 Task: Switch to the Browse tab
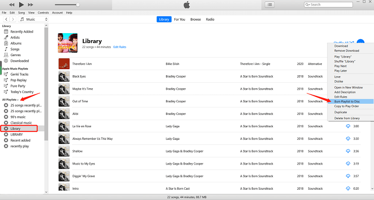[195, 19]
